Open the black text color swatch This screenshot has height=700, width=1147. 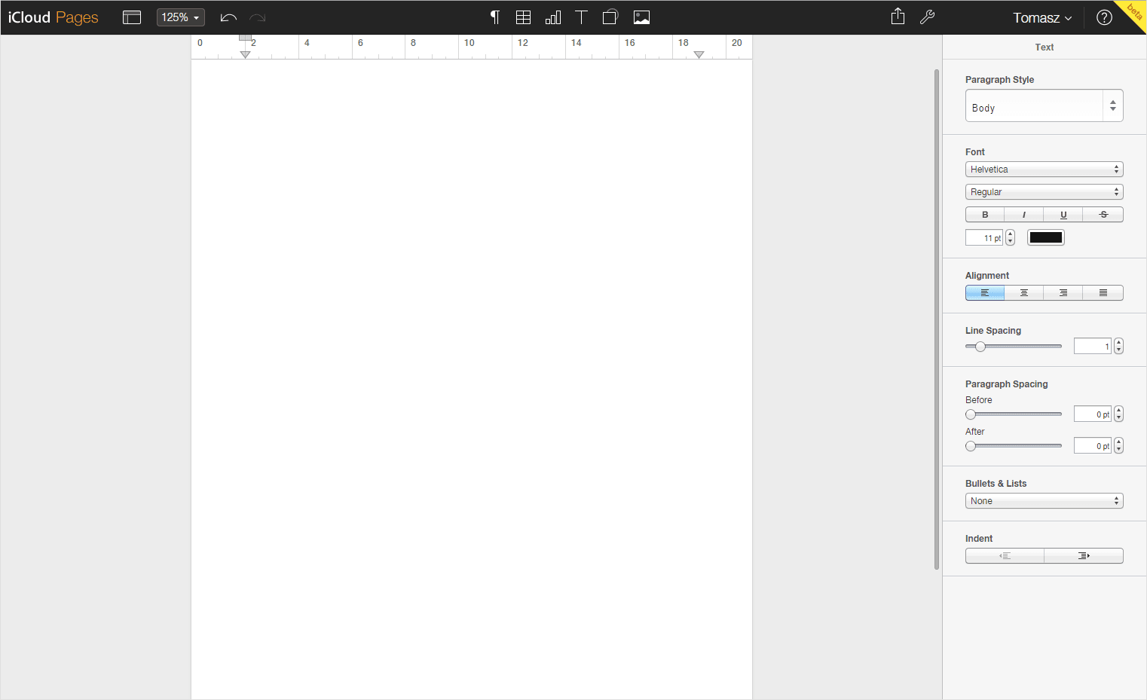1045,238
